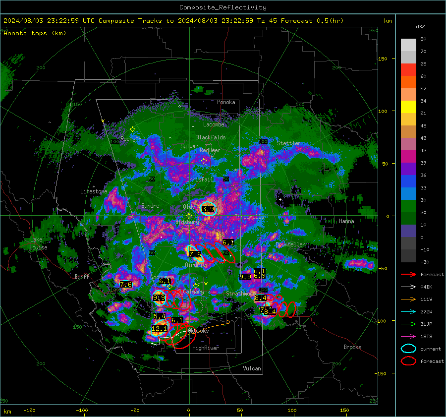Click the ThreeHills city label
The image size is (446, 417).
tap(249, 217)
